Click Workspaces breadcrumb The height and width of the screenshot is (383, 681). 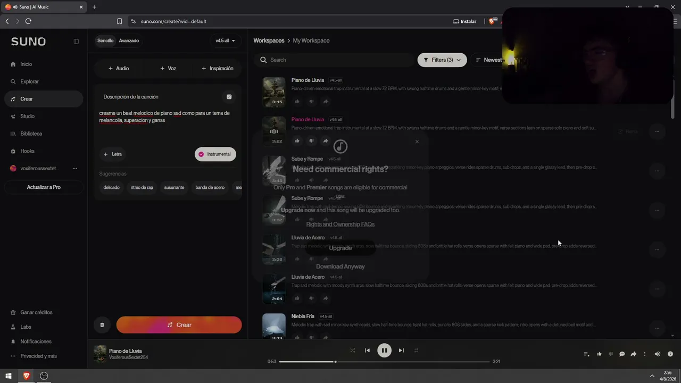[269, 41]
